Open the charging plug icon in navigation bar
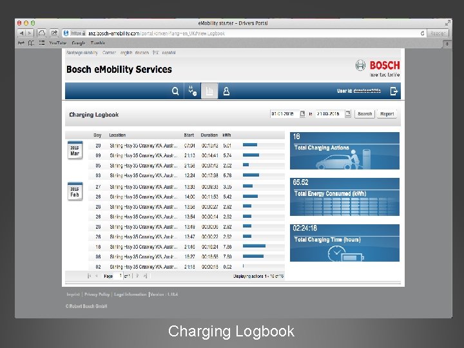Image resolution: width=464 pixels, height=348 pixels. click(x=192, y=91)
